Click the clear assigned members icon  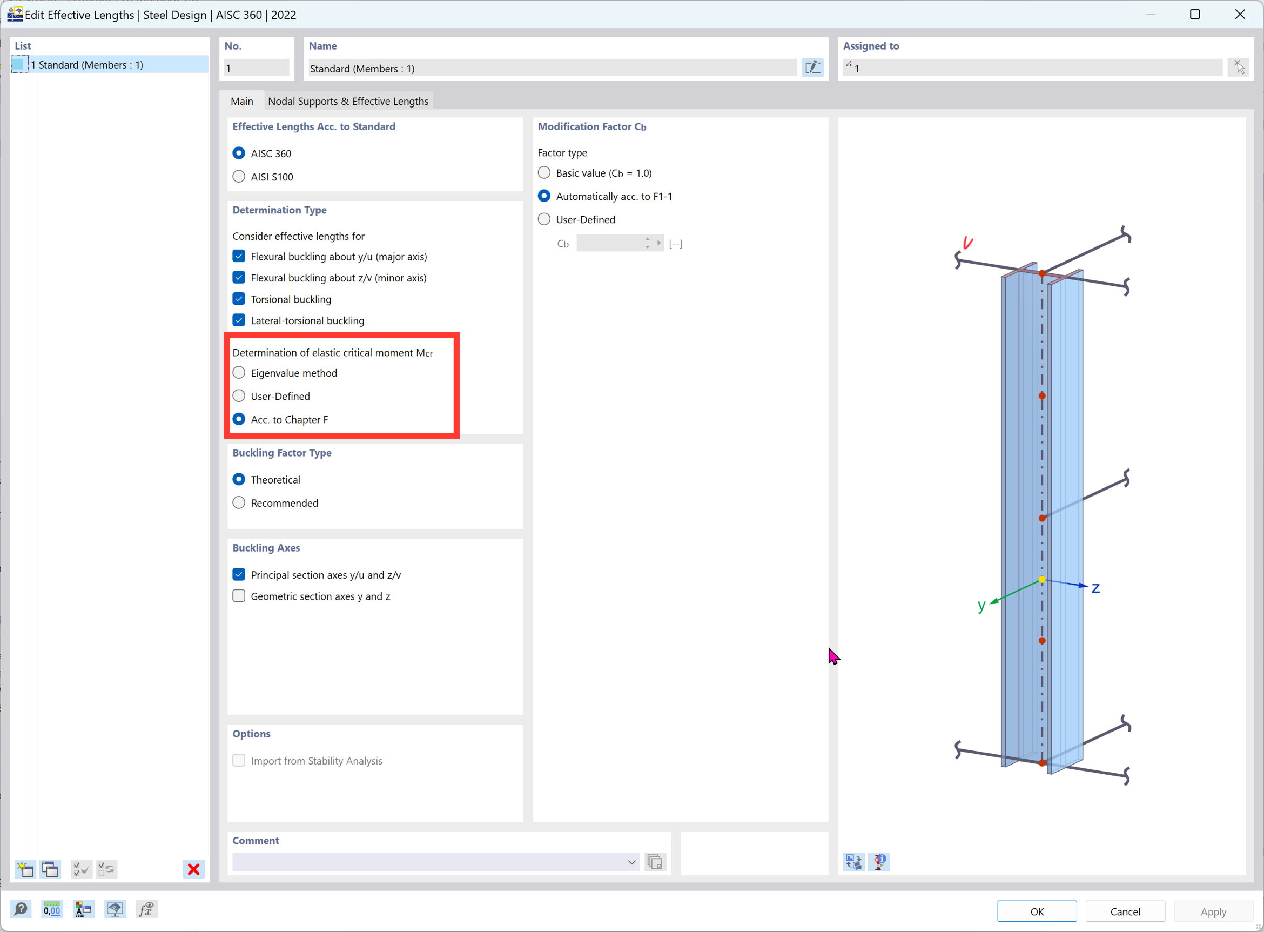[1242, 67]
